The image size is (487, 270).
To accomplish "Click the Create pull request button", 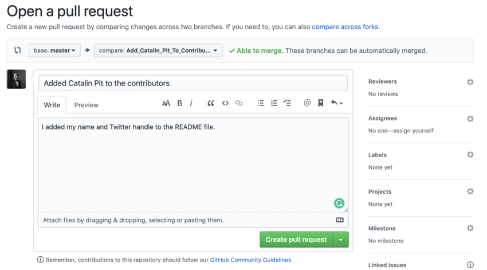I will point(296,240).
